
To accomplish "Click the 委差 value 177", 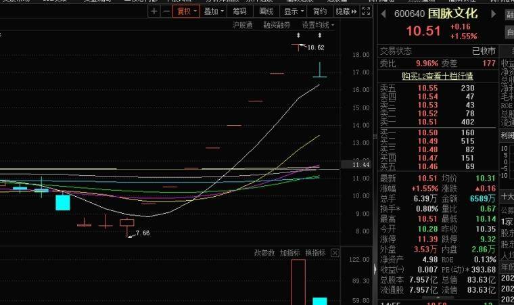I will 489,64.
